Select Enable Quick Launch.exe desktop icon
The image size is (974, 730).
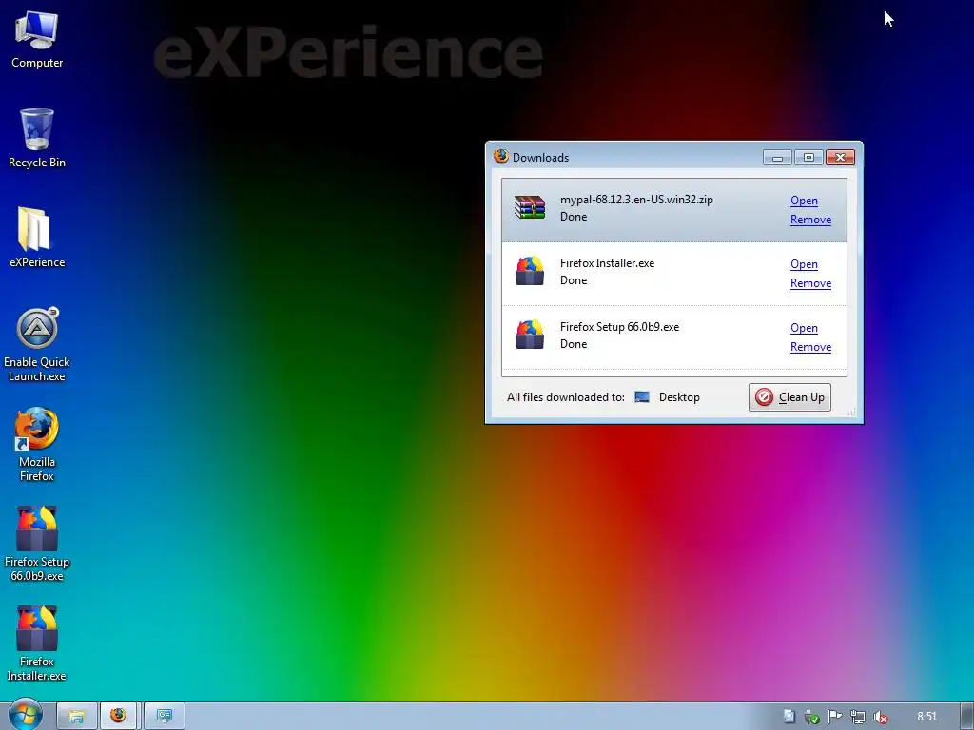tap(37, 345)
